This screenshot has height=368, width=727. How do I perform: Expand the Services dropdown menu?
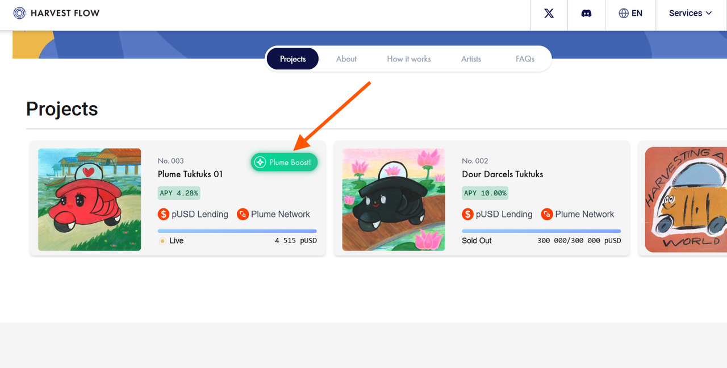(x=690, y=13)
